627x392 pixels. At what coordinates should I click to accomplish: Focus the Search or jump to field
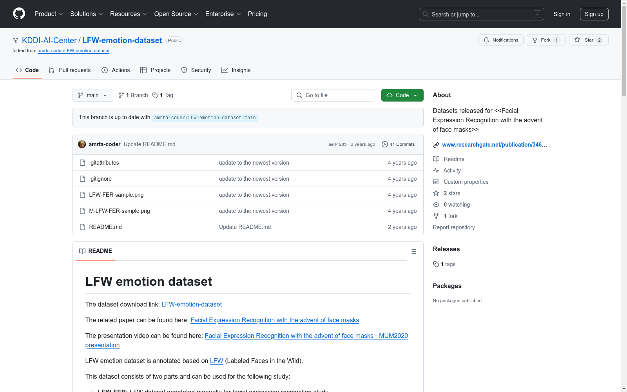(482, 14)
